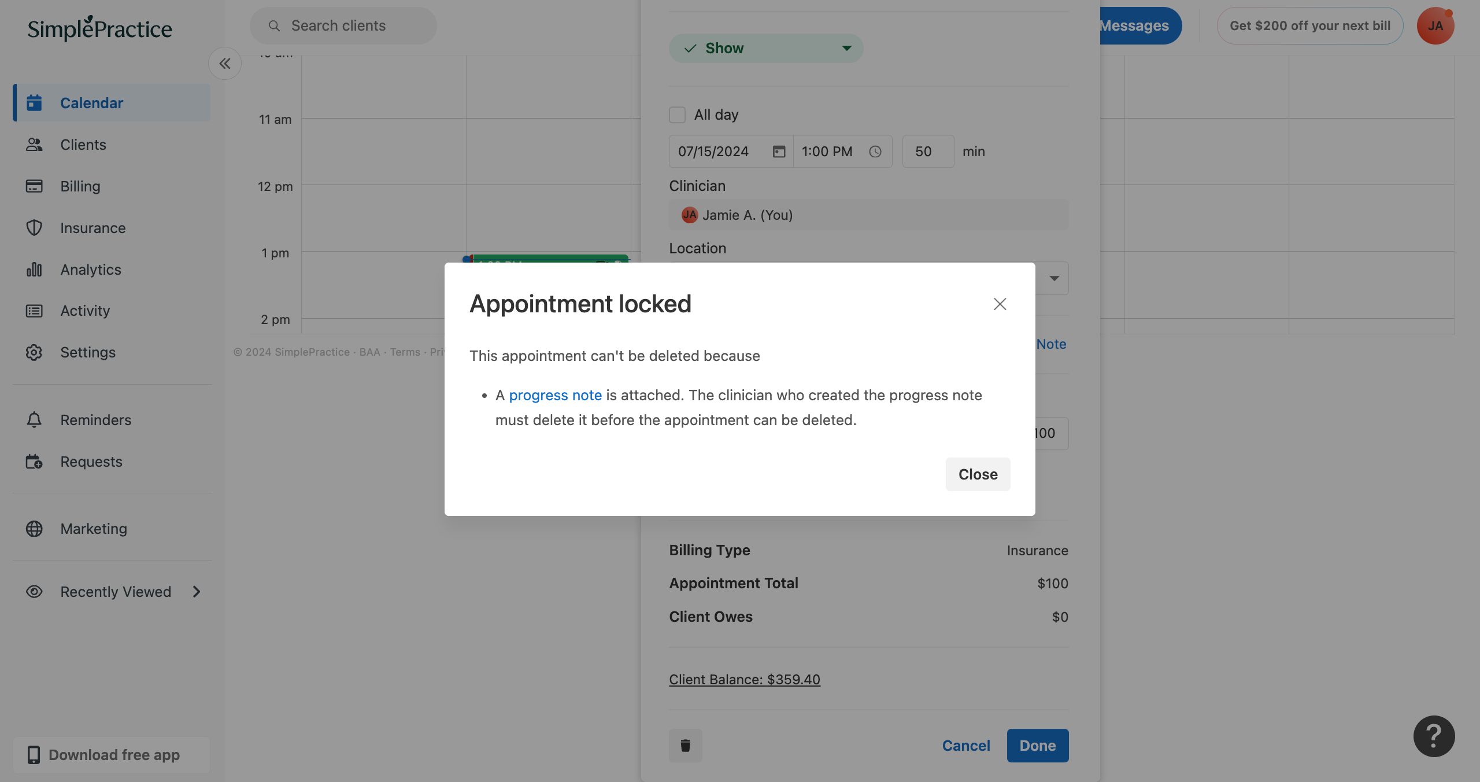The image size is (1480, 782).
Task: Open Messages button in header
Action: [1139, 25]
